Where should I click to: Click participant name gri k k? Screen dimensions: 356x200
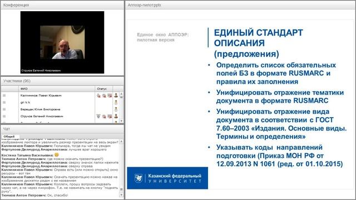[x=25, y=102]
